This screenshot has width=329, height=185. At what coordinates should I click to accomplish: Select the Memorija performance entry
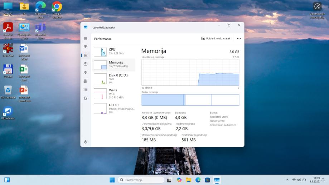[x=114, y=65]
